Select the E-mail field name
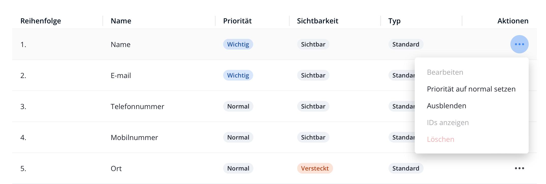Image resolution: width=546 pixels, height=184 pixels. 121,75
